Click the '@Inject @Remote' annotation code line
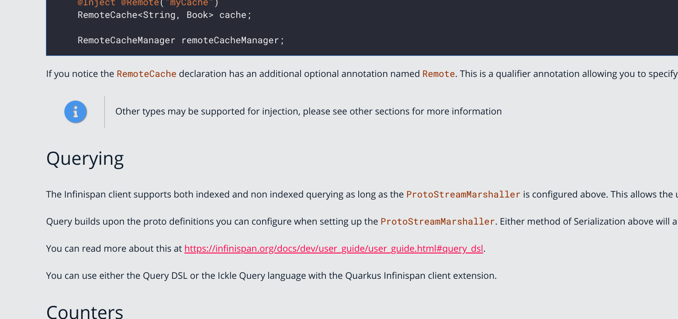The height and width of the screenshot is (319, 678). (x=148, y=3)
